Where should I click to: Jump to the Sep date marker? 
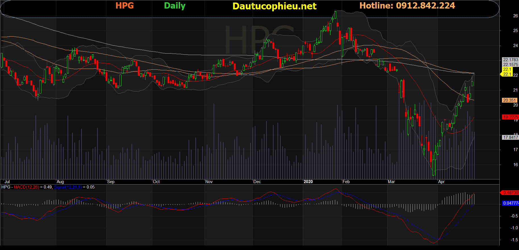point(111,182)
